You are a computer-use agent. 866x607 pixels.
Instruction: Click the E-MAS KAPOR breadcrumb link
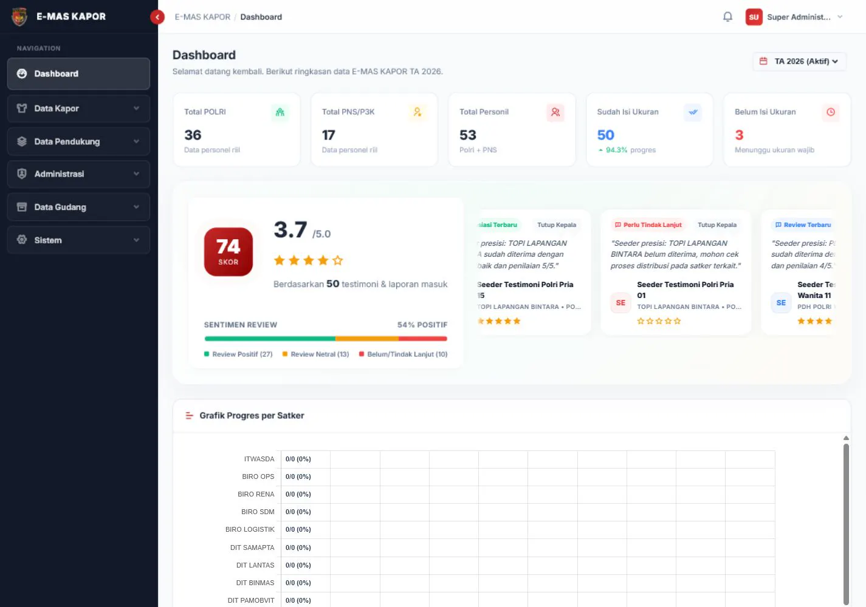202,17
